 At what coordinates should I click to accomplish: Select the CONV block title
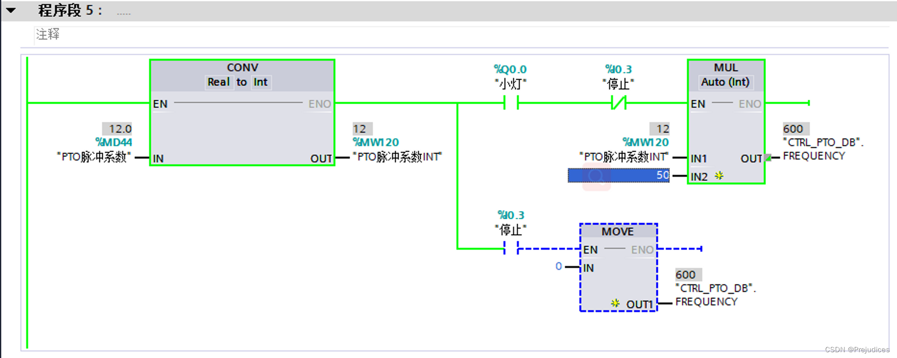tap(243, 67)
